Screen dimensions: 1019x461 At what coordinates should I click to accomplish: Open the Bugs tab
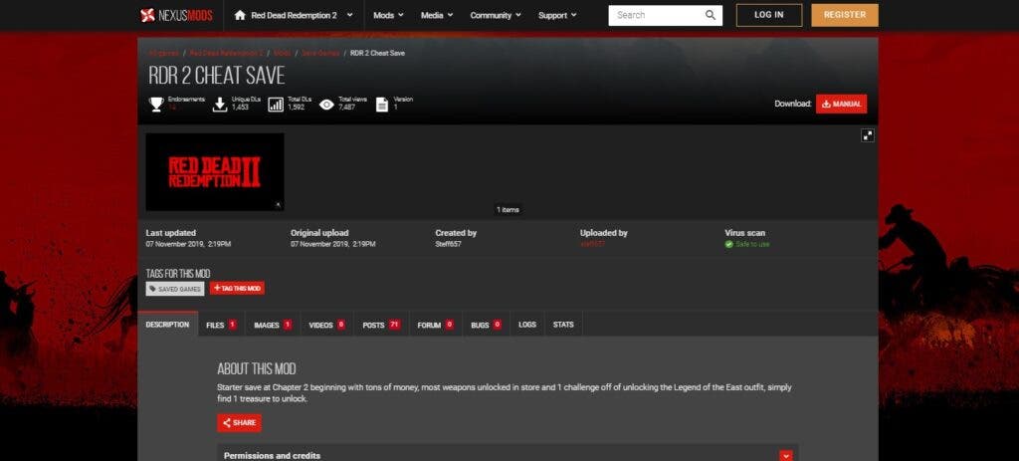click(486, 325)
